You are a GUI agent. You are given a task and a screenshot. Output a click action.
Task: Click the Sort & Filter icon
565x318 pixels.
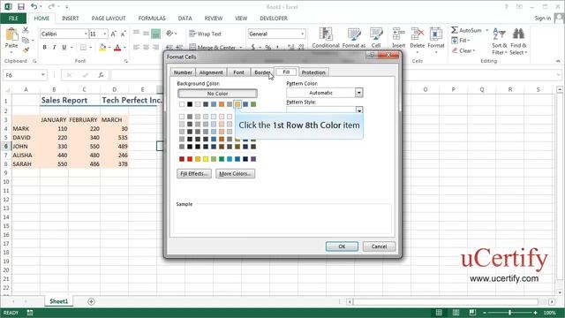(x=500, y=34)
